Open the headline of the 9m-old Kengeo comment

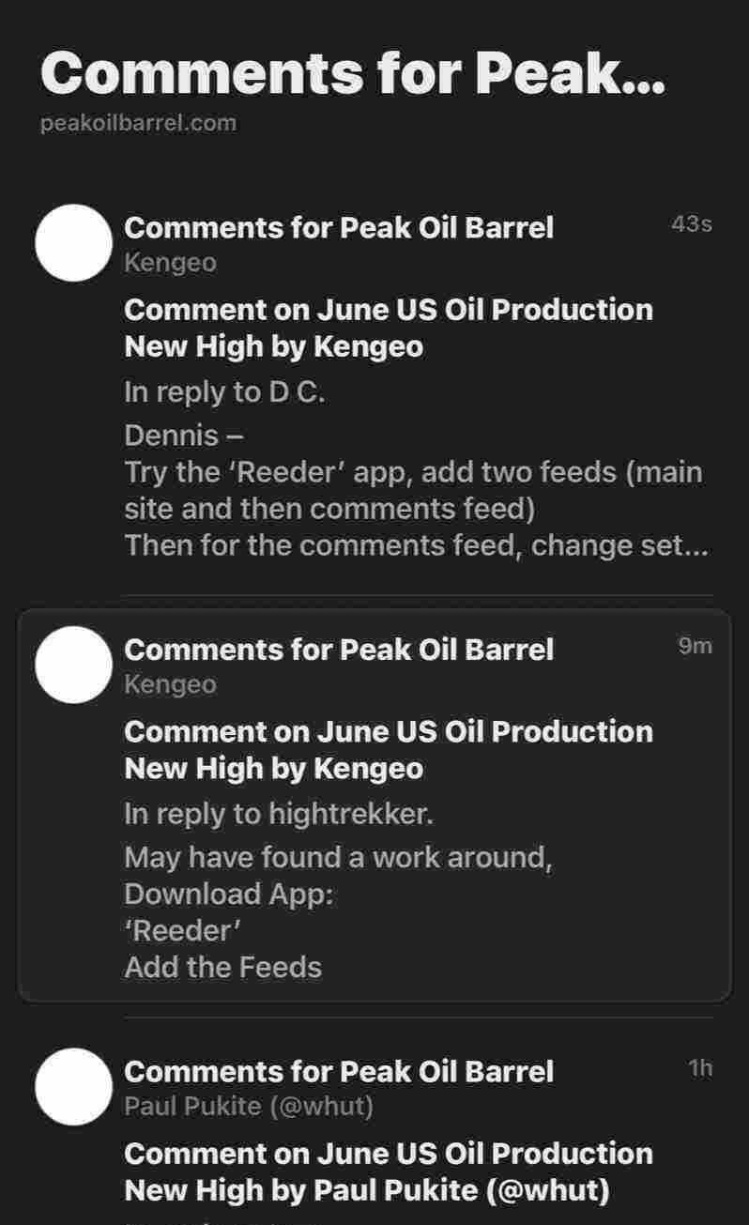pos(388,749)
